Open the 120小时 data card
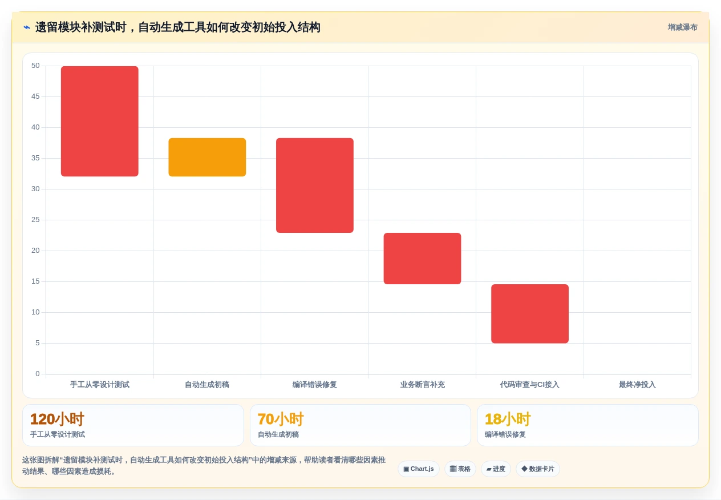Viewport: 721px width, 500px height. click(x=133, y=425)
